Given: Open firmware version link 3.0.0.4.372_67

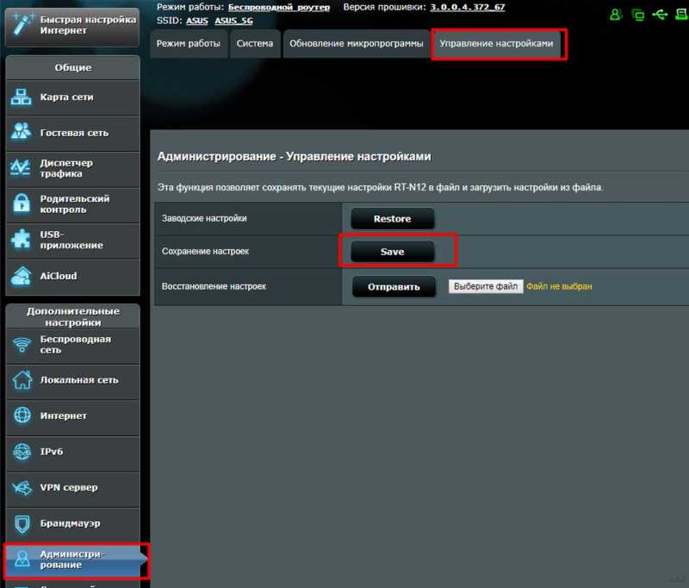Looking at the screenshot, I should 467,8.
